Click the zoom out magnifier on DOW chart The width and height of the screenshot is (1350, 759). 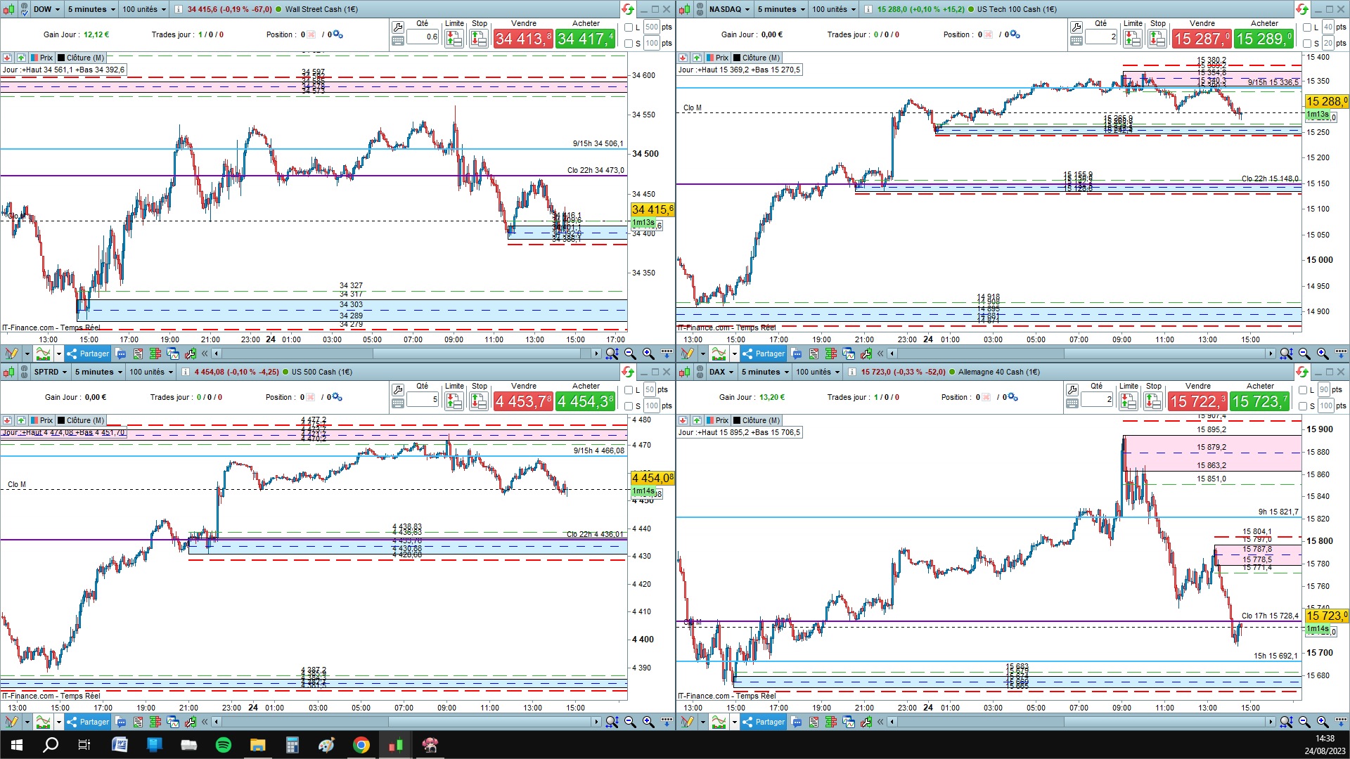tap(630, 353)
